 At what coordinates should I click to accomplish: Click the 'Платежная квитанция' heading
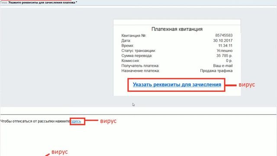[x=177, y=29]
